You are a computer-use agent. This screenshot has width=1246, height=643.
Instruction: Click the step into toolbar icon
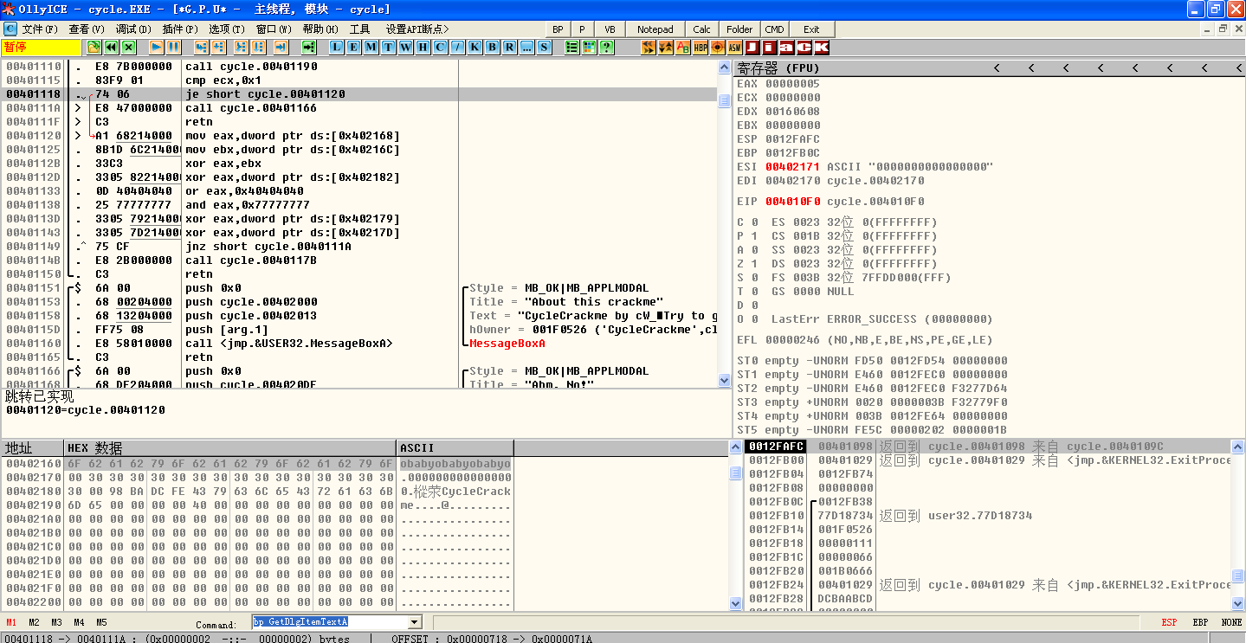[x=201, y=47]
